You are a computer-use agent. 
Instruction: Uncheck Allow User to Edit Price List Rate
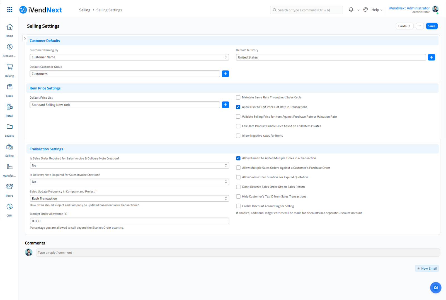pyautogui.click(x=238, y=107)
